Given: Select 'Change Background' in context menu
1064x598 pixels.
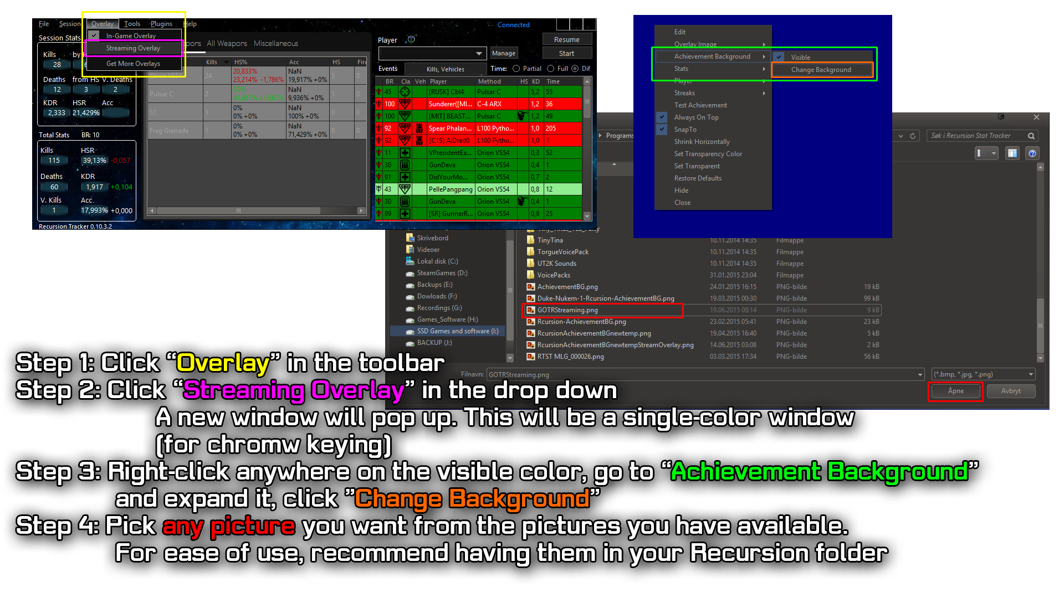Looking at the screenshot, I should point(821,69).
